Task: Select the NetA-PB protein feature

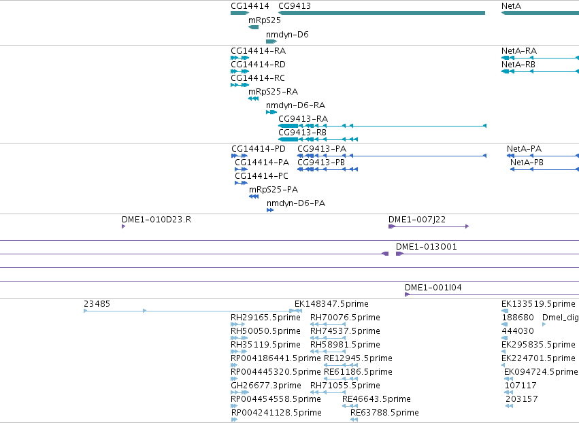Action: coord(545,169)
